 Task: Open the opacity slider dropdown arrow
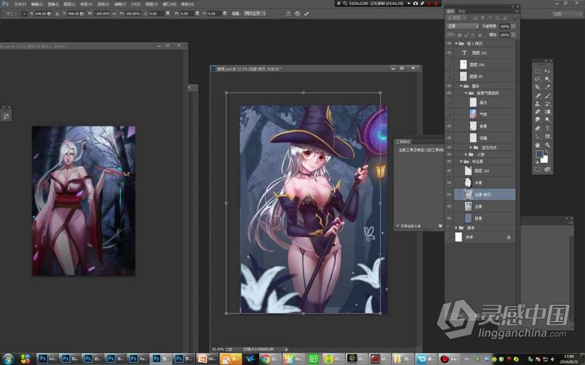(513, 26)
